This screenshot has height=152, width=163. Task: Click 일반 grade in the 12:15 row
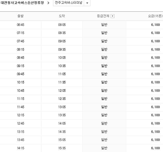(x=104, y=115)
